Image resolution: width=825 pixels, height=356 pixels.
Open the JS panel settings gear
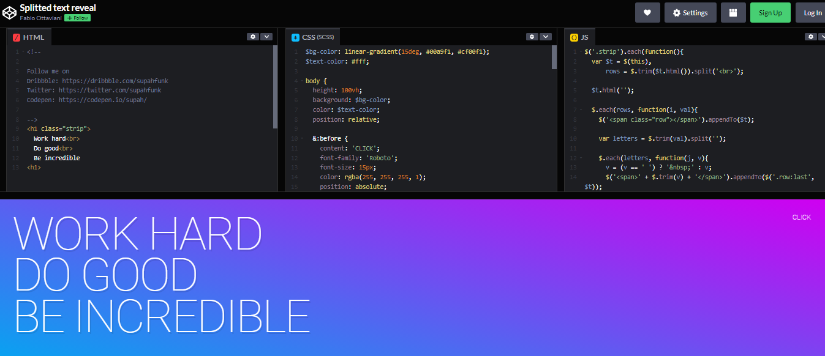tap(810, 36)
